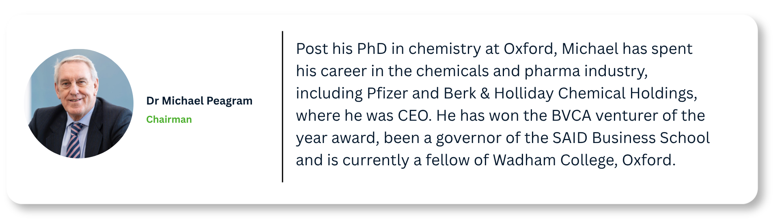Select Berk & Holliday Chemical Holdings text

click(x=570, y=94)
